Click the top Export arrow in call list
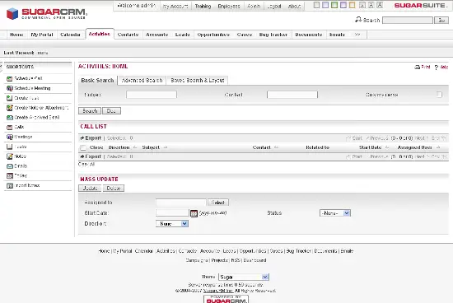 coord(82,138)
